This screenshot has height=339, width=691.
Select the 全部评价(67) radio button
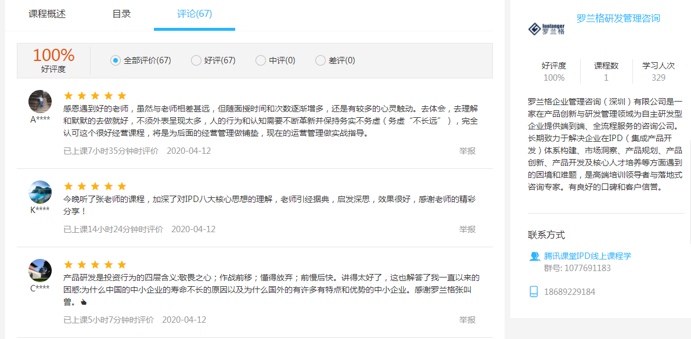(x=116, y=60)
